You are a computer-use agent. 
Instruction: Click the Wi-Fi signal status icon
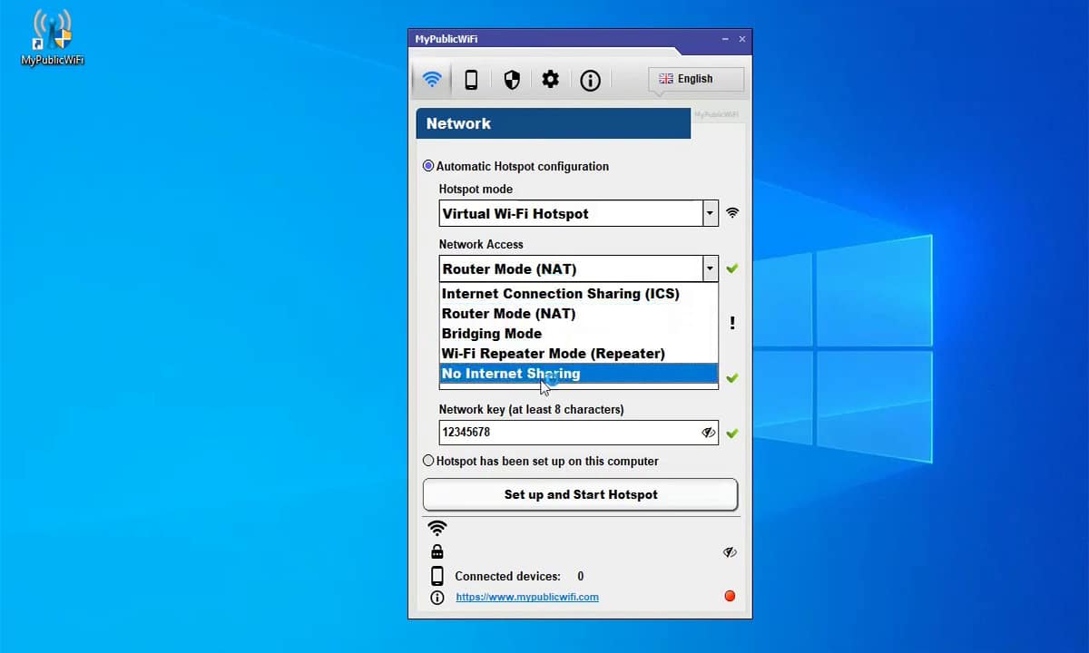click(437, 528)
